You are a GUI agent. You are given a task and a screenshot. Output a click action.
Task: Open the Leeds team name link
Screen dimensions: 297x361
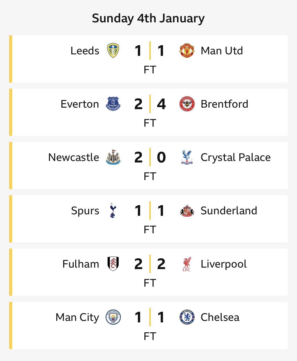click(85, 51)
